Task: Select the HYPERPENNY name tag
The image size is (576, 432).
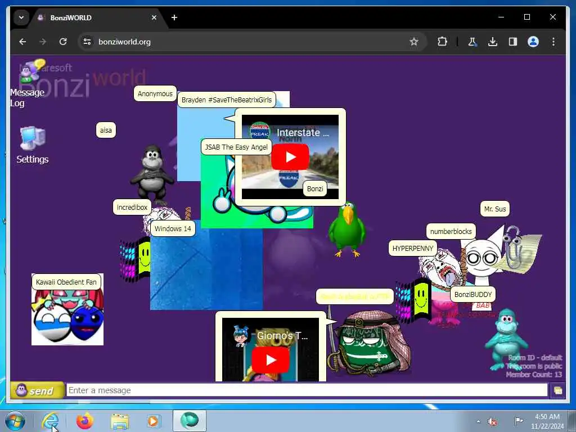Action: click(412, 248)
